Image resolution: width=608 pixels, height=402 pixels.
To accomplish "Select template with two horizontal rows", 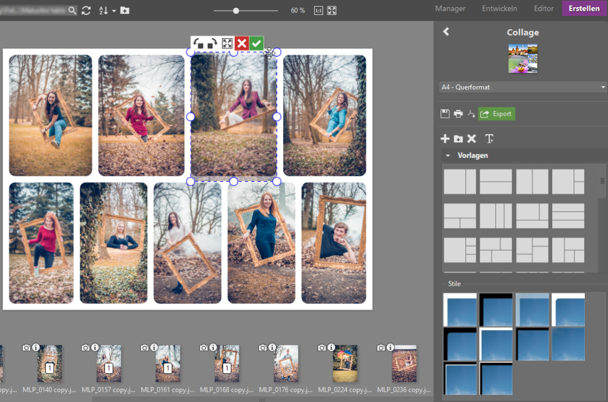I will coord(496,182).
